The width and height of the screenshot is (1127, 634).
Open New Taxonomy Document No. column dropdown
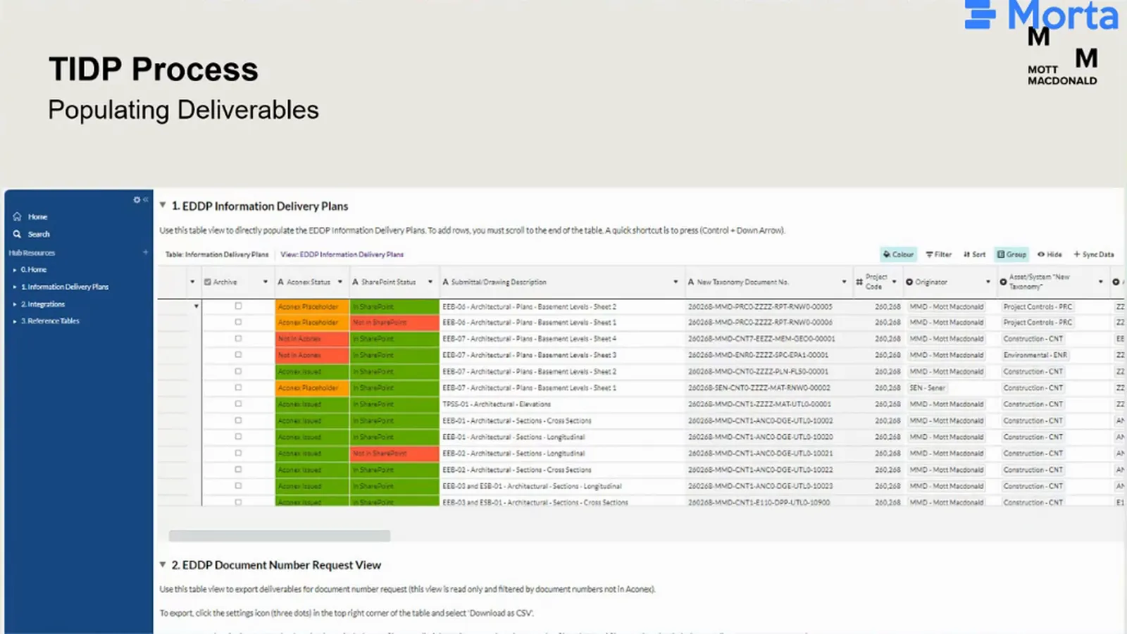[844, 282]
